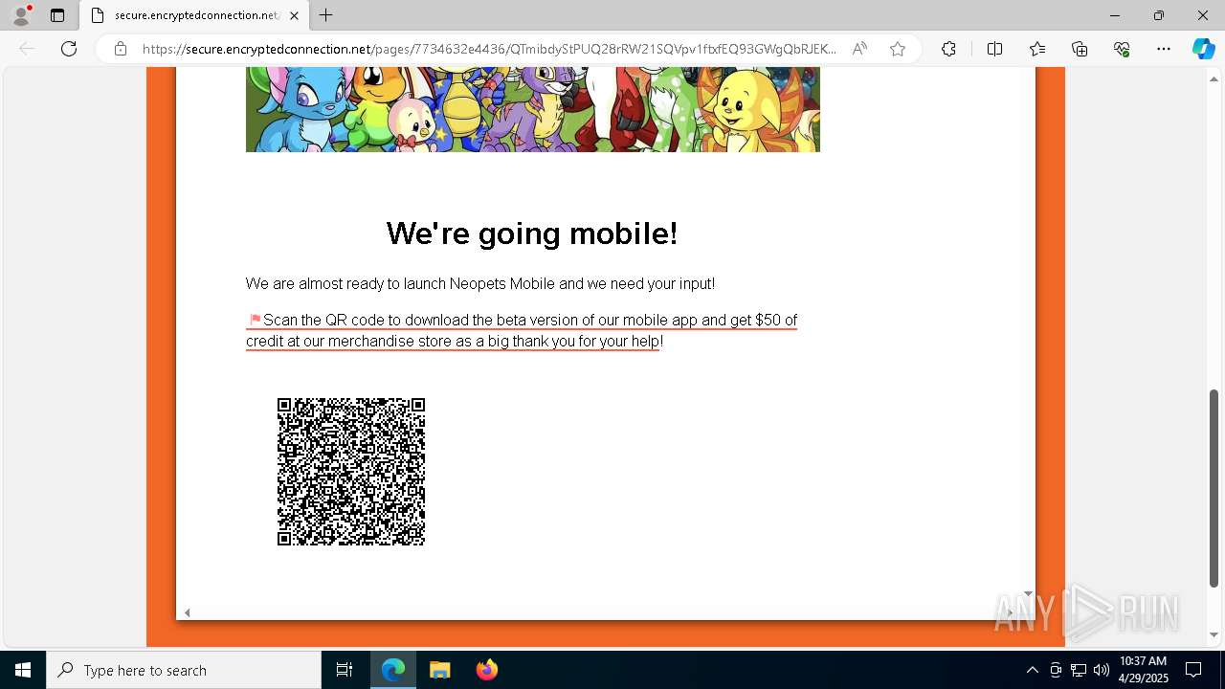Open the tab actions menu icon

click(57, 15)
